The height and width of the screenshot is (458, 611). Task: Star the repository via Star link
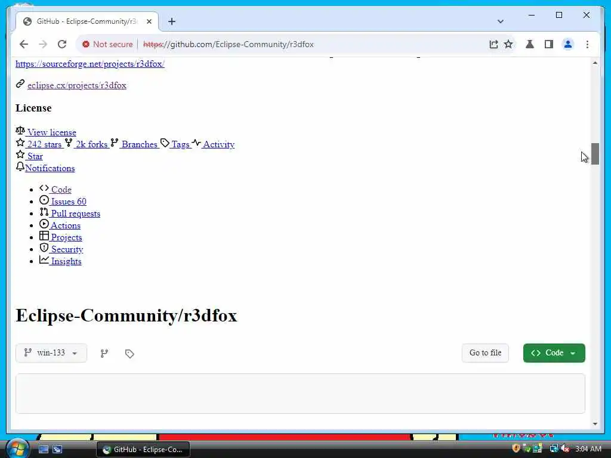35,157
